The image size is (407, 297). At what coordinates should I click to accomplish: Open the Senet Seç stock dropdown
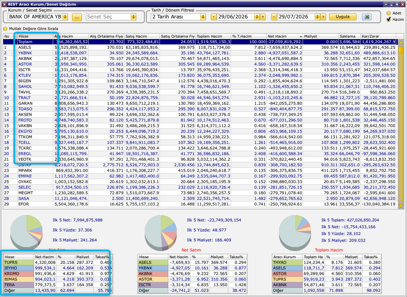tap(134, 17)
